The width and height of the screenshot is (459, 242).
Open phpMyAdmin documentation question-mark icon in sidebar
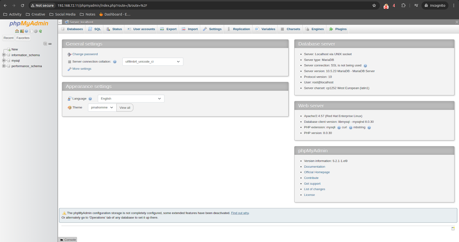point(26,31)
